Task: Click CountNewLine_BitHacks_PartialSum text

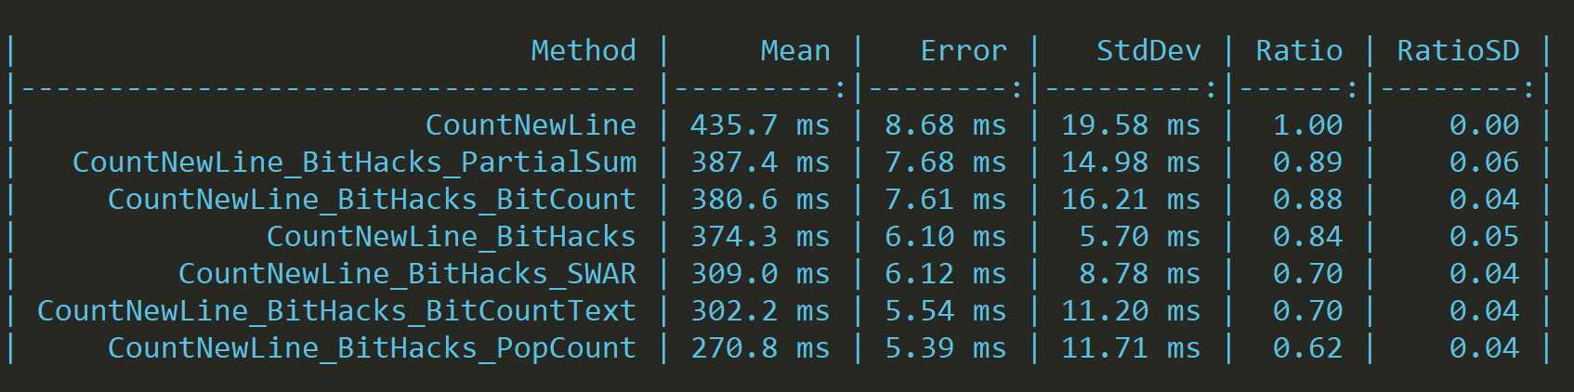Action: coord(354,163)
